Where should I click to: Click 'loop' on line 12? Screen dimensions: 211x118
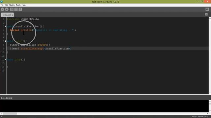[x=17, y=60]
